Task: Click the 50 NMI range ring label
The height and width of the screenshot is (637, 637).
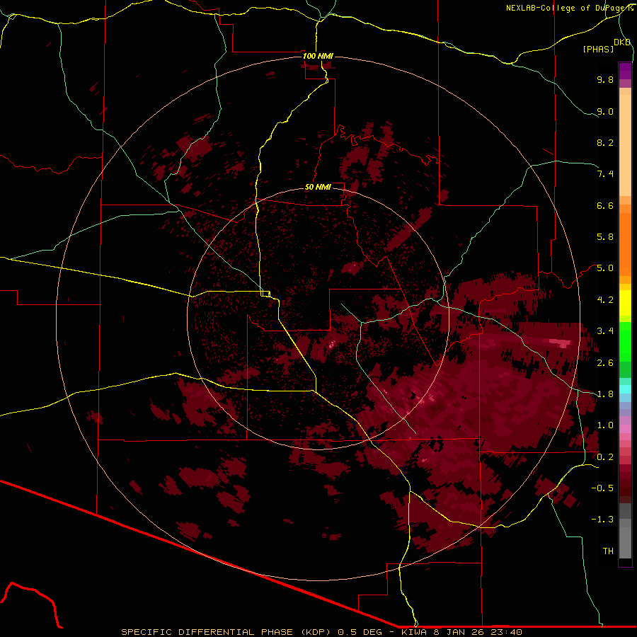Action: (318, 187)
